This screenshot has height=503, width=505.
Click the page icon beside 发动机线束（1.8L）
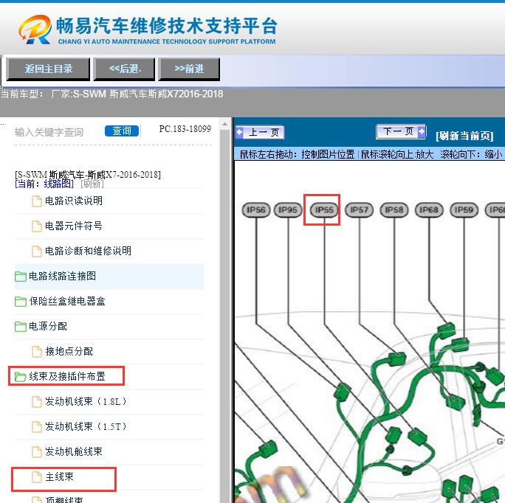37,402
